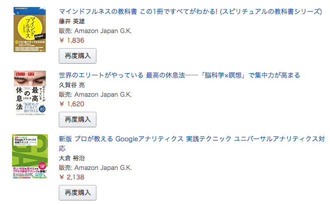330x205 pixels.
Task: Click the ¥ 1,836 price
Action: click(72, 40)
